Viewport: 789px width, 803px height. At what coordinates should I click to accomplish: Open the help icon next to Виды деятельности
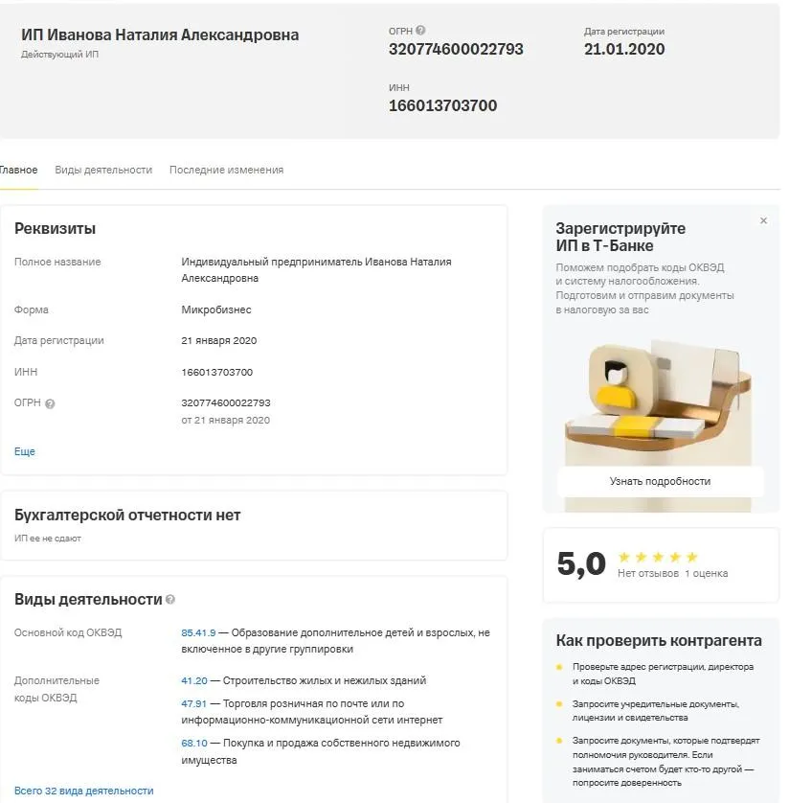[170, 599]
